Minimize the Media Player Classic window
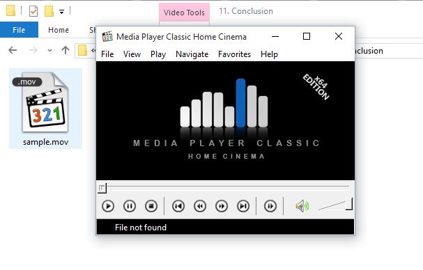The width and height of the screenshot is (423, 270). point(275,36)
